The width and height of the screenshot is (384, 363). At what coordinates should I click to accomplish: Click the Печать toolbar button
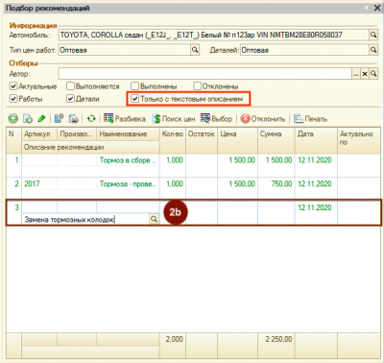[311, 119]
